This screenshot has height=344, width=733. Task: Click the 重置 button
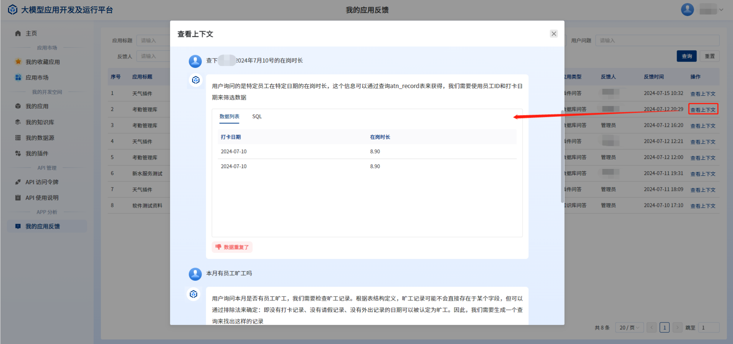709,56
